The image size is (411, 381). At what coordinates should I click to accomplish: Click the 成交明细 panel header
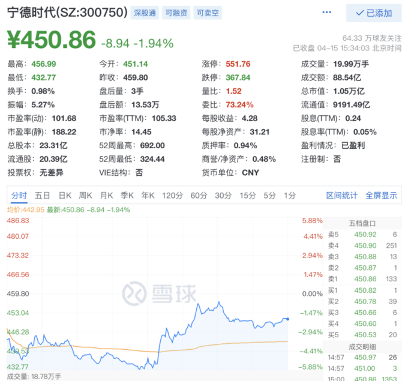click(x=362, y=347)
